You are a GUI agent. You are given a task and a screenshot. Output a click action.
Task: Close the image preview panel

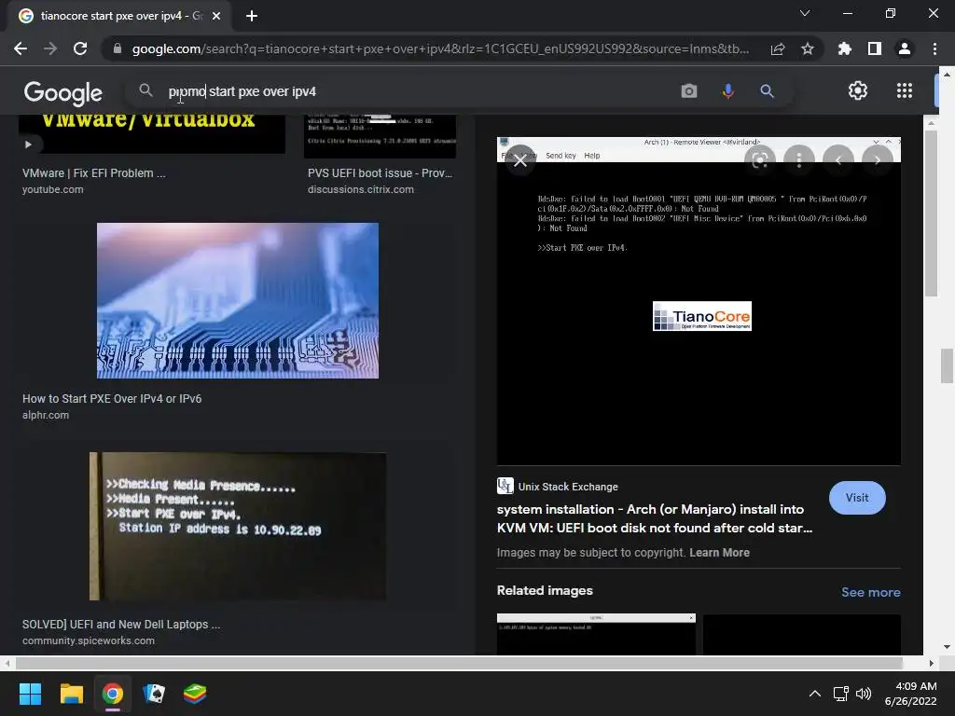(520, 160)
